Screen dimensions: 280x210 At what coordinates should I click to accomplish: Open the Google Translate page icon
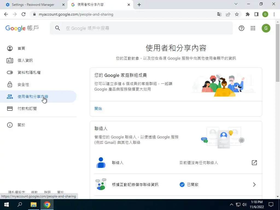219,14
